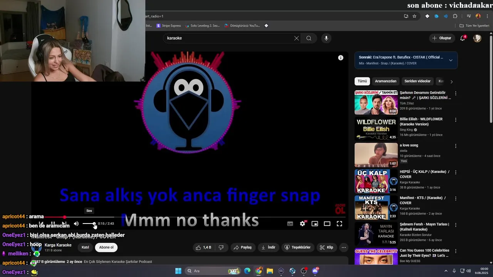Open the YouTube account avatar menu
Image resolution: width=493 pixels, height=277 pixels.
tap(477, 38)
